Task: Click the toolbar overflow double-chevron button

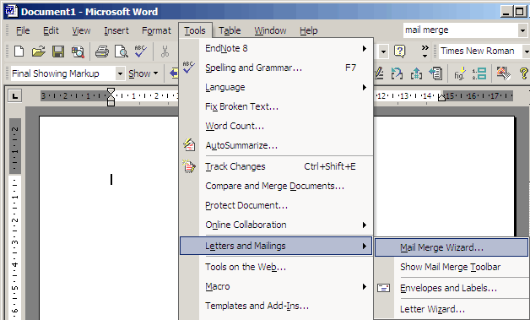Action: pos(425,51)
